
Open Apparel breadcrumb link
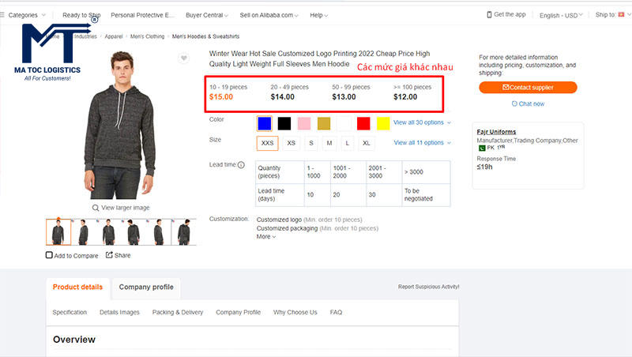coord(114,36)
